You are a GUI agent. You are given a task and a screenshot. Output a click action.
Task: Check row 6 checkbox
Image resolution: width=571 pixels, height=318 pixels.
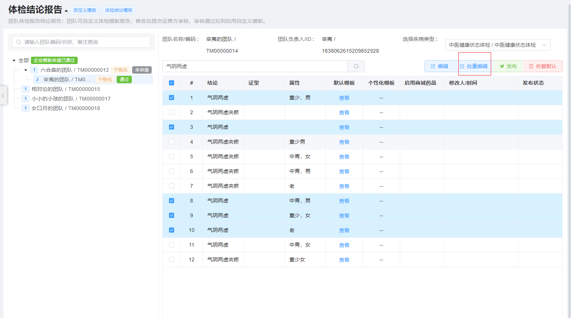172,171
